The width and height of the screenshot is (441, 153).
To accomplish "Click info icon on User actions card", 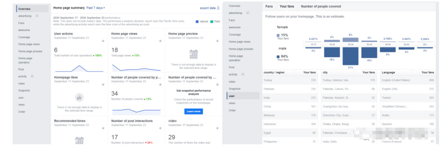I will (103, 41).
